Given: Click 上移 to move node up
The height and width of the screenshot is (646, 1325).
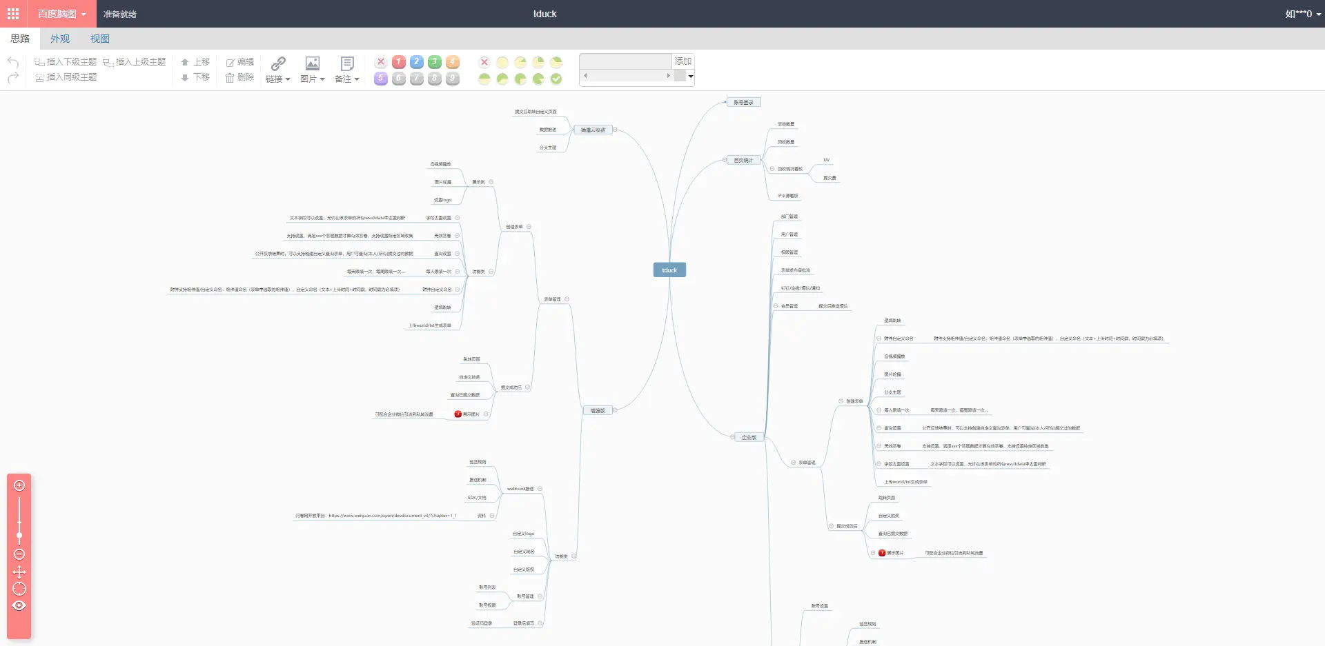Looking at the screenshot, I should point(195,62).
